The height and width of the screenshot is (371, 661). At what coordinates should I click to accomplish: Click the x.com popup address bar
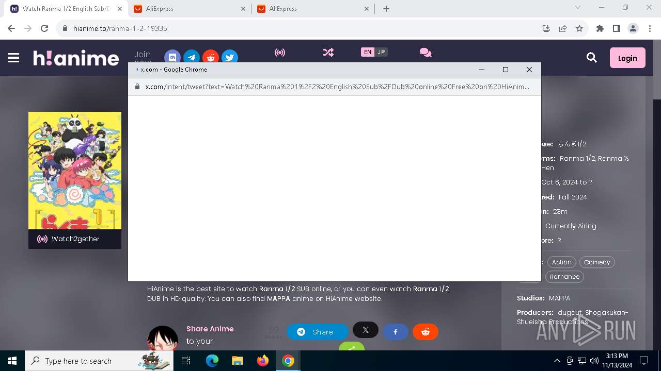(x=335, y=87)
